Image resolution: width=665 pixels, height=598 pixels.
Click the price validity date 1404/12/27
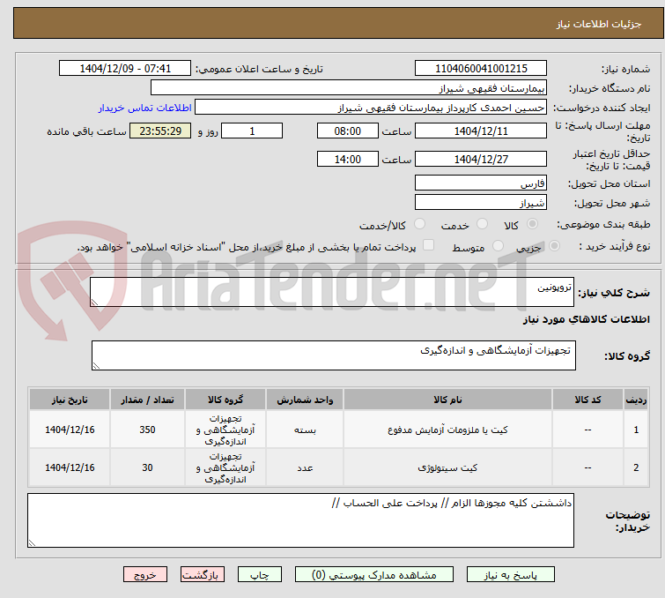(481, 159)
